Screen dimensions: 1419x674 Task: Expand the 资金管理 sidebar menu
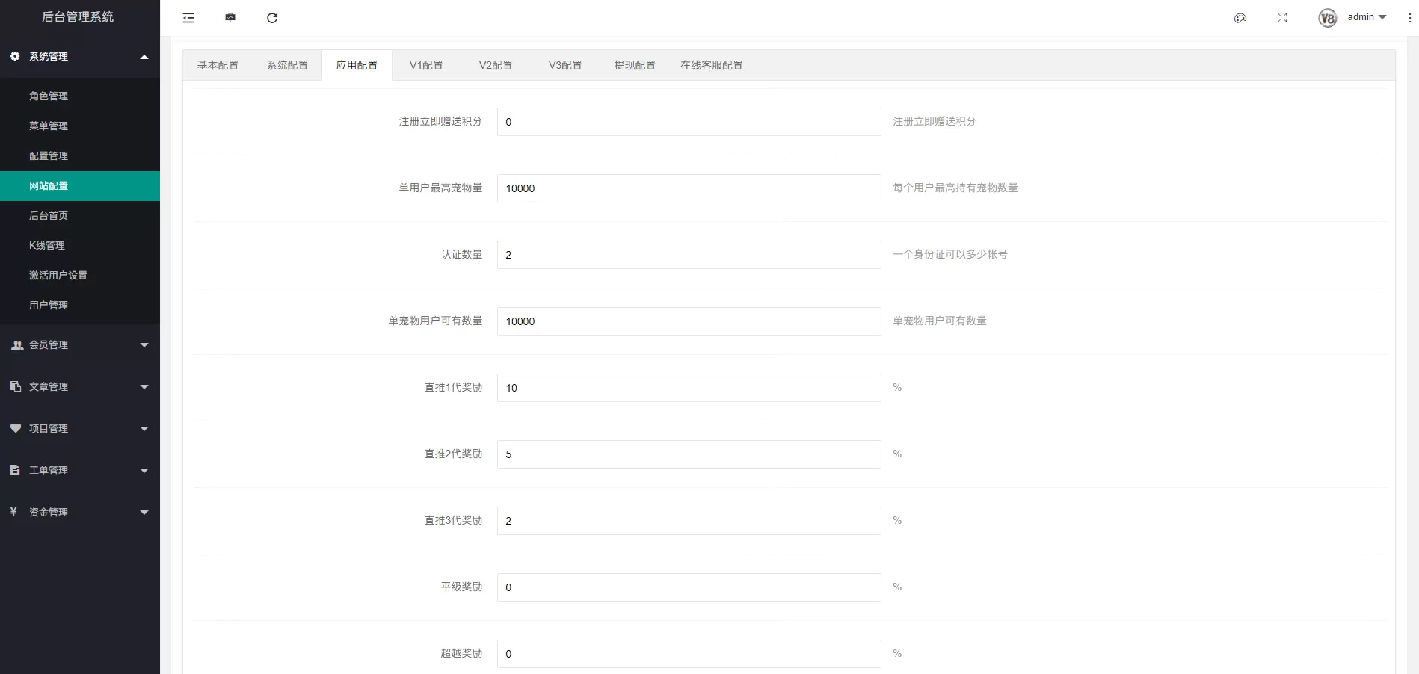pos(79,513)
